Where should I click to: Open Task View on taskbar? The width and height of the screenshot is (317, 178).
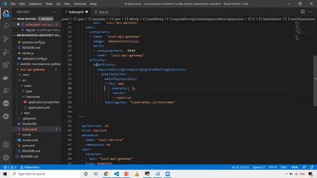(x=96, y=174)
